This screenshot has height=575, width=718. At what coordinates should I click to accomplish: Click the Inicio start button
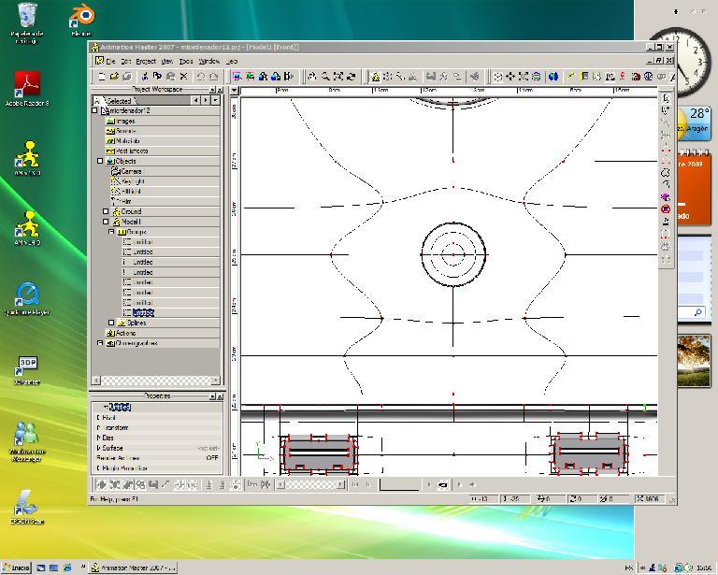[17, 568]
